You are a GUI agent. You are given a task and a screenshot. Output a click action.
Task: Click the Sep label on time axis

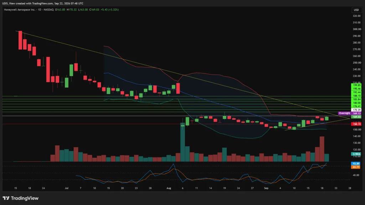(x=266, y=188)
